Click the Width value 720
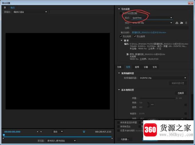The height and width of the screenshot is (145, 195). click(x=141, y=103)
